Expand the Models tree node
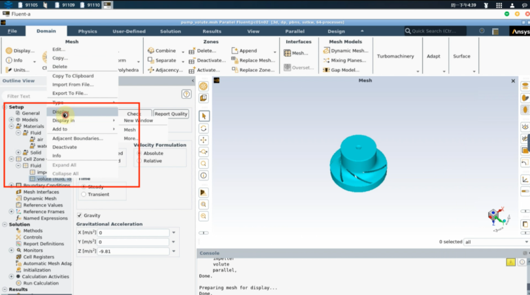 coord(12,120)
